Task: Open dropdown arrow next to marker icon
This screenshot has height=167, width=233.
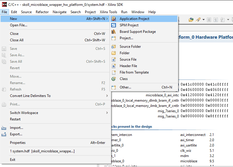Action: click(203, 20)
